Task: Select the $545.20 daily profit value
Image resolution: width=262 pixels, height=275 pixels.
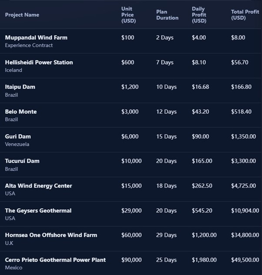Action: 202,211
